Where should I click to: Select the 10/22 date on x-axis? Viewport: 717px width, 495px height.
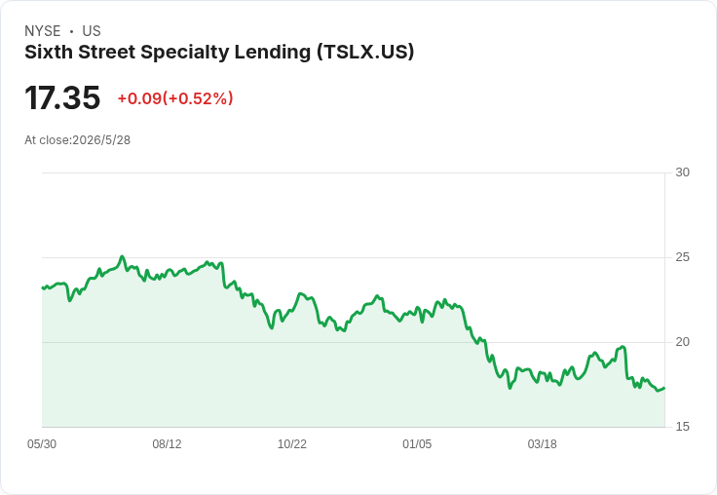pyautogui.click(x=292, y=443)
